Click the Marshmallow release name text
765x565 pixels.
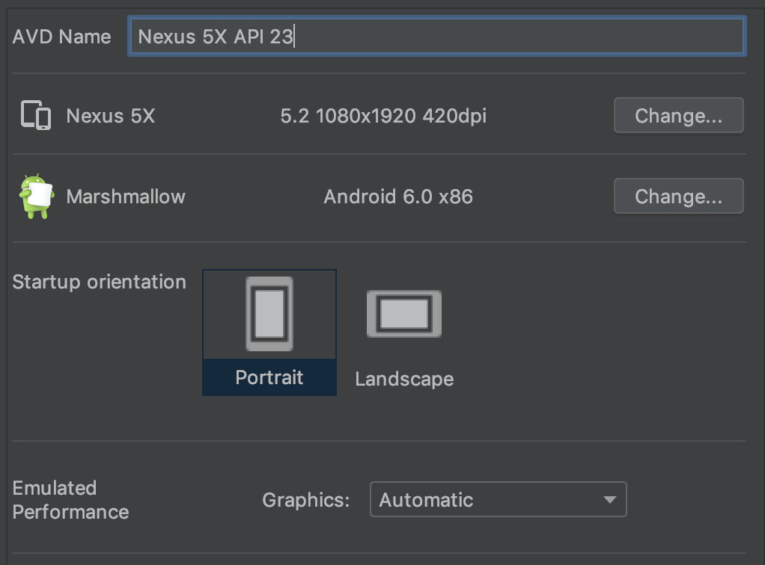tap(126, 197)
